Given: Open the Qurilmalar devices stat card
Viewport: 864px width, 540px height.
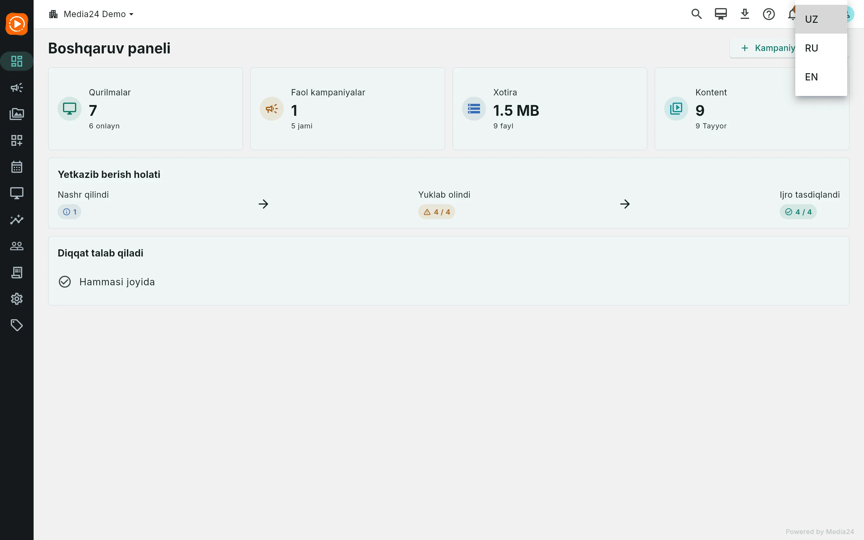Looking at the screenshot, I should [145, 109].
